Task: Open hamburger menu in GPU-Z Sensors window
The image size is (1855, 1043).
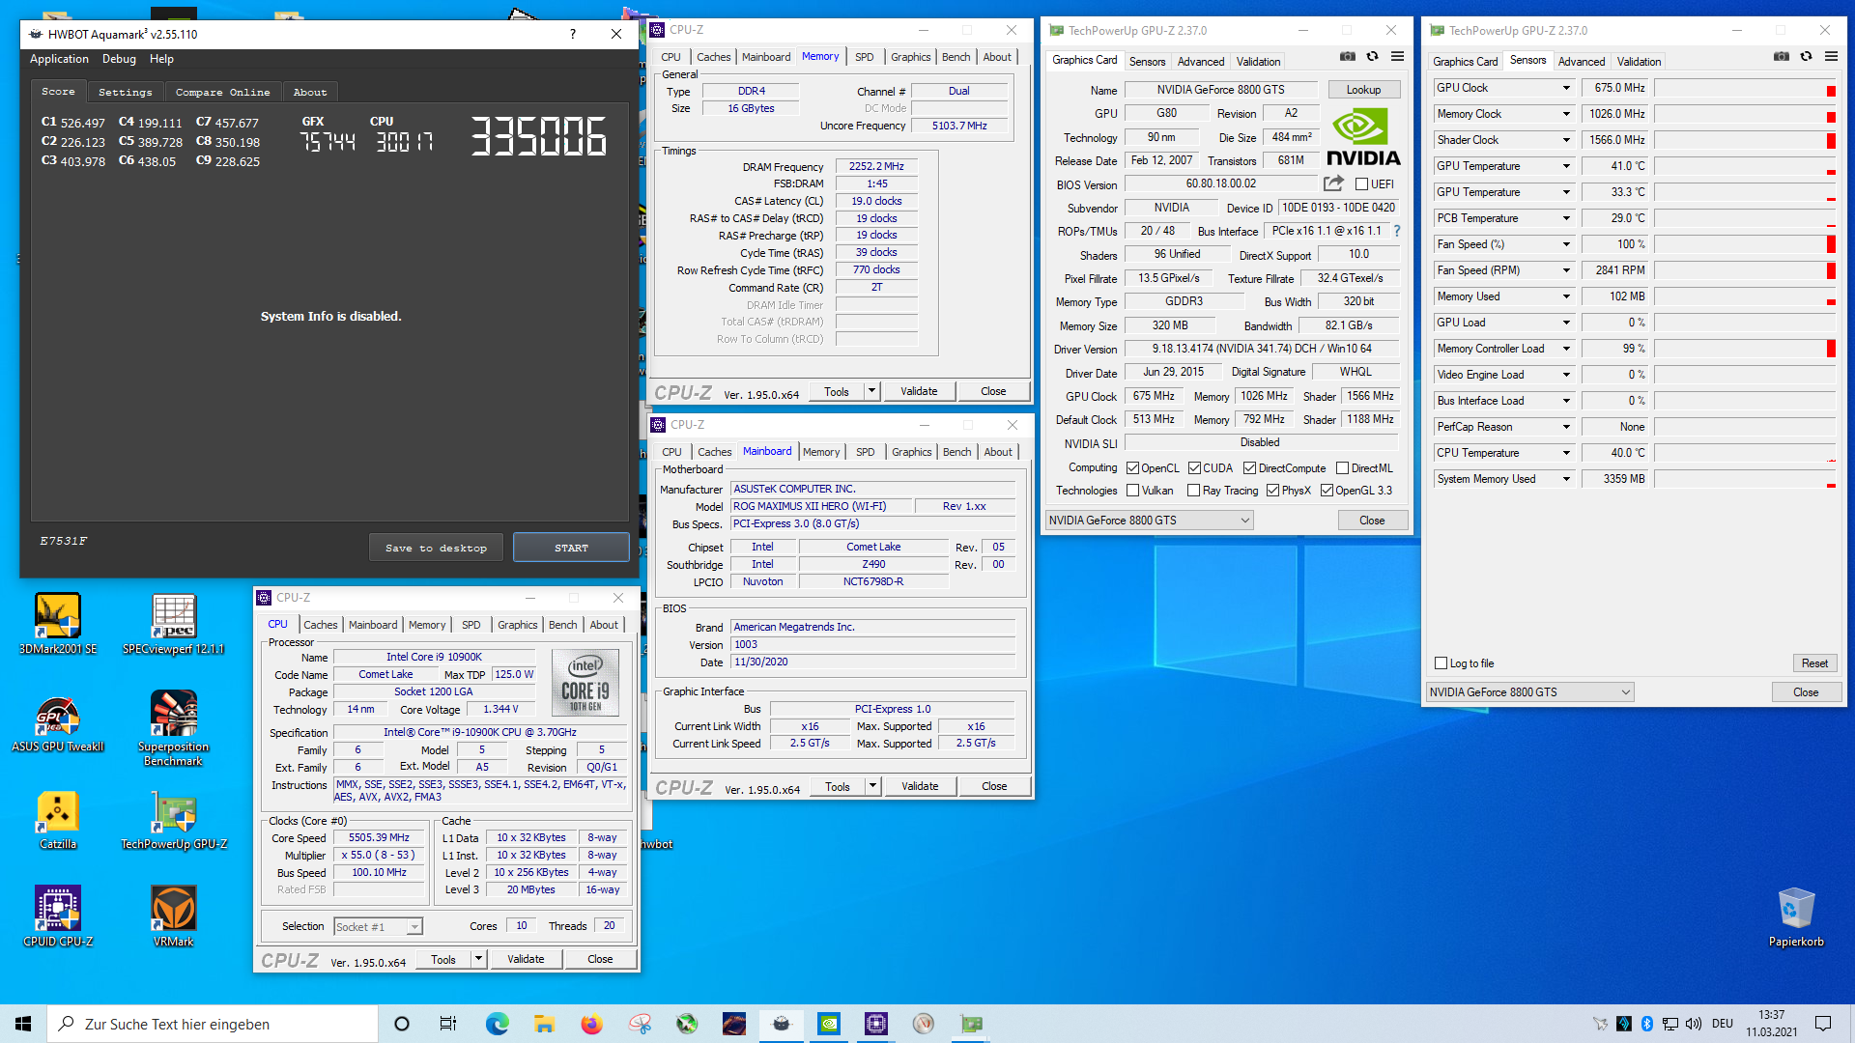Action: (x=1831, y=57)
